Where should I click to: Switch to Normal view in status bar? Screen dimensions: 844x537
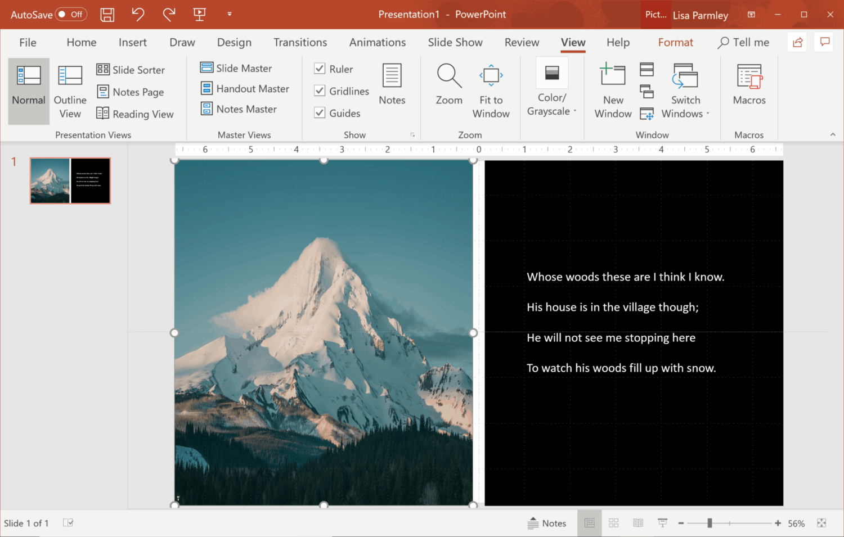[x=589, y=523]
